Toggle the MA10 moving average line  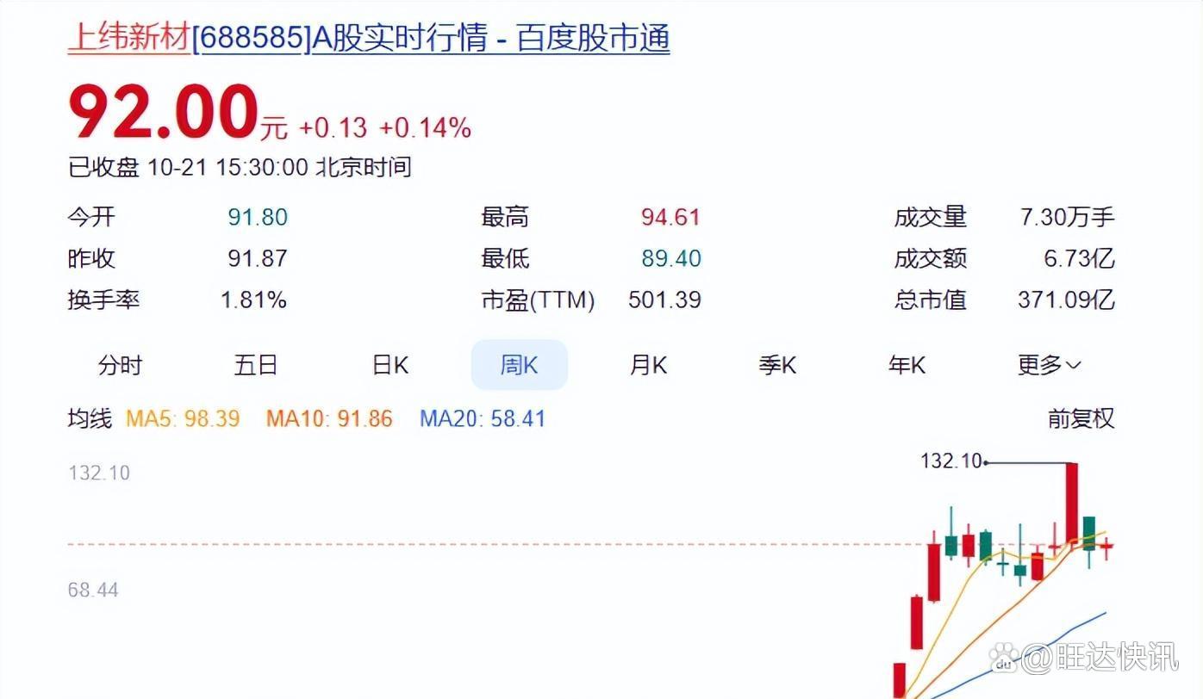click(328, 418)
